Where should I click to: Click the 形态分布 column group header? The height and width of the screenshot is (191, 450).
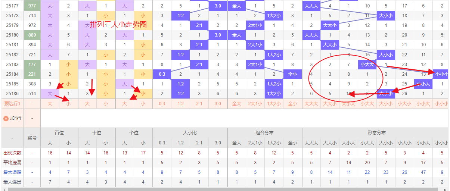[375, 133]
